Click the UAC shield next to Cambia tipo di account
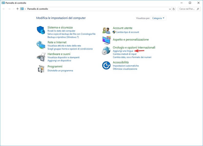The height and width of the screenshot is (146, 203). coord(114,32)
